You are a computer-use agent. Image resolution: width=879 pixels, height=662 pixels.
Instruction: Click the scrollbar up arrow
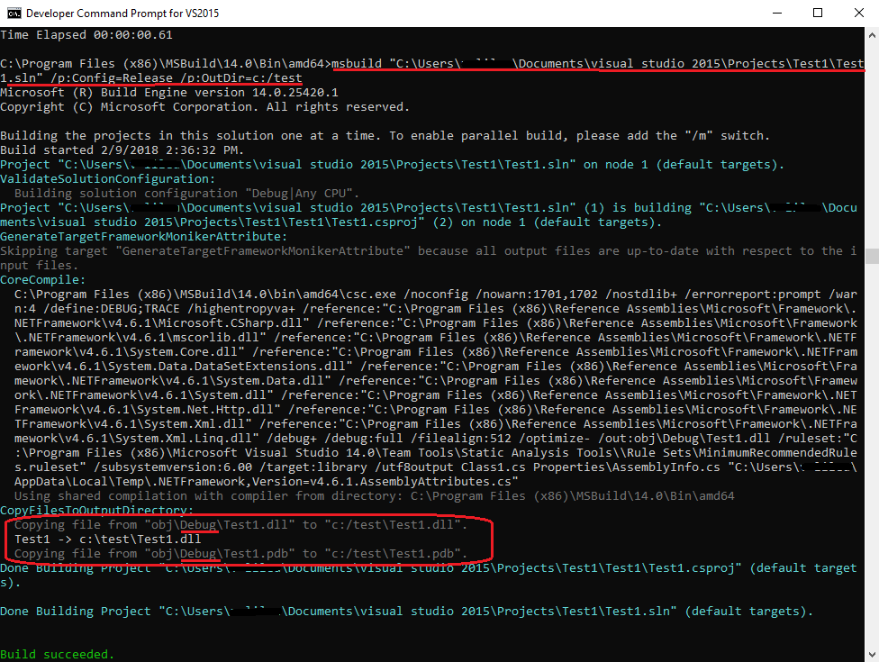[x=872, y=35]
